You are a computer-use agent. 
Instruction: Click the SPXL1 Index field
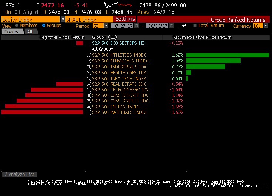(x=89, y=19)
